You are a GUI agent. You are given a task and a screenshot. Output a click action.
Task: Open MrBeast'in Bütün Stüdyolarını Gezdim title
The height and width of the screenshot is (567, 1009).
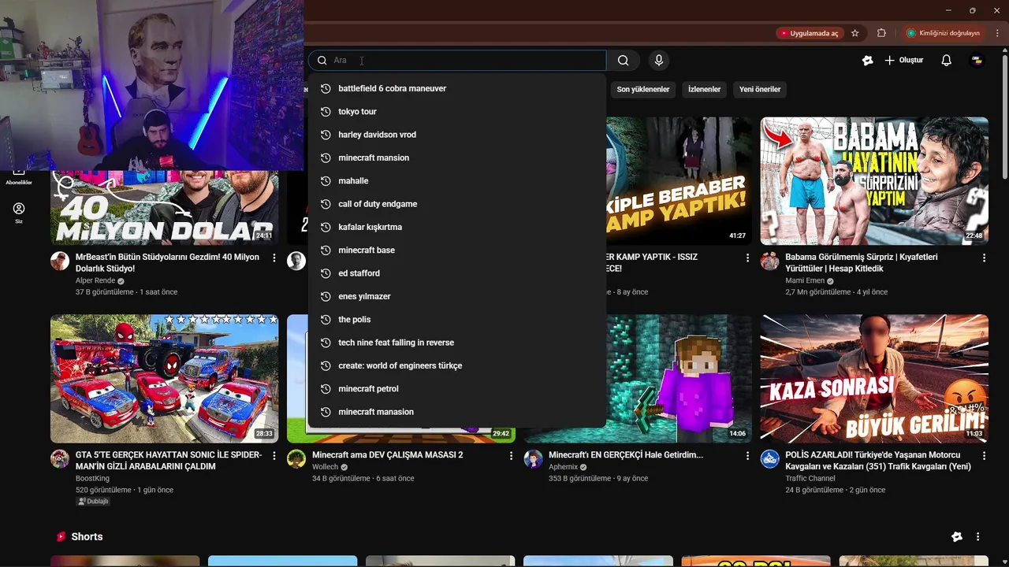tap(167, 263)
